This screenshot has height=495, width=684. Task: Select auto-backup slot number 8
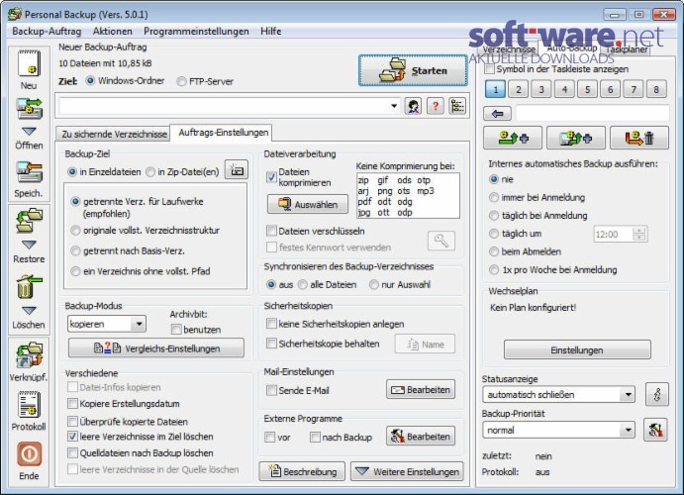656,89
